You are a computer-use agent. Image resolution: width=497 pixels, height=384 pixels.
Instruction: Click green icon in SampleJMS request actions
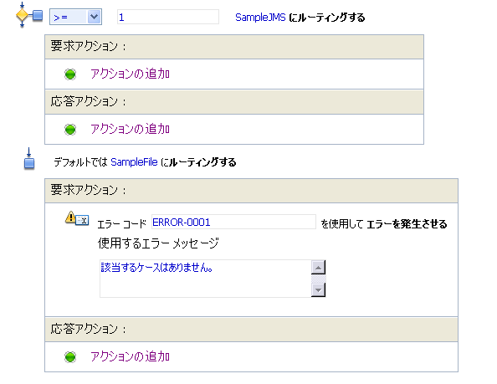70,74
